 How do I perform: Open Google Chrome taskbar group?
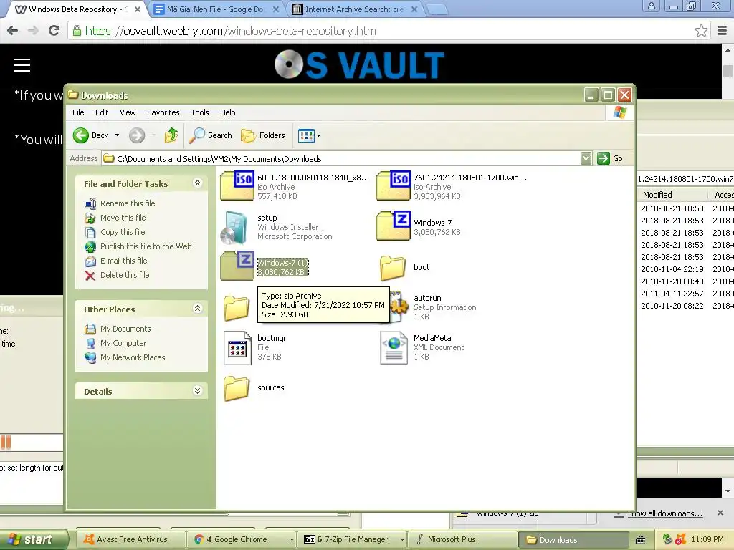pos(242,540)
